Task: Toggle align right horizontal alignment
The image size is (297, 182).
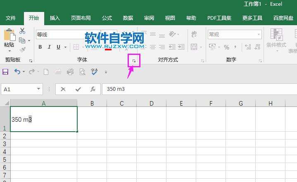Action: tap(162, 47)
